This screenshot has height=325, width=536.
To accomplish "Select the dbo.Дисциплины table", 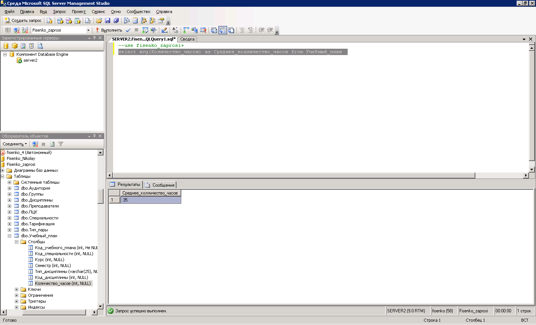I will coord(37,200).
